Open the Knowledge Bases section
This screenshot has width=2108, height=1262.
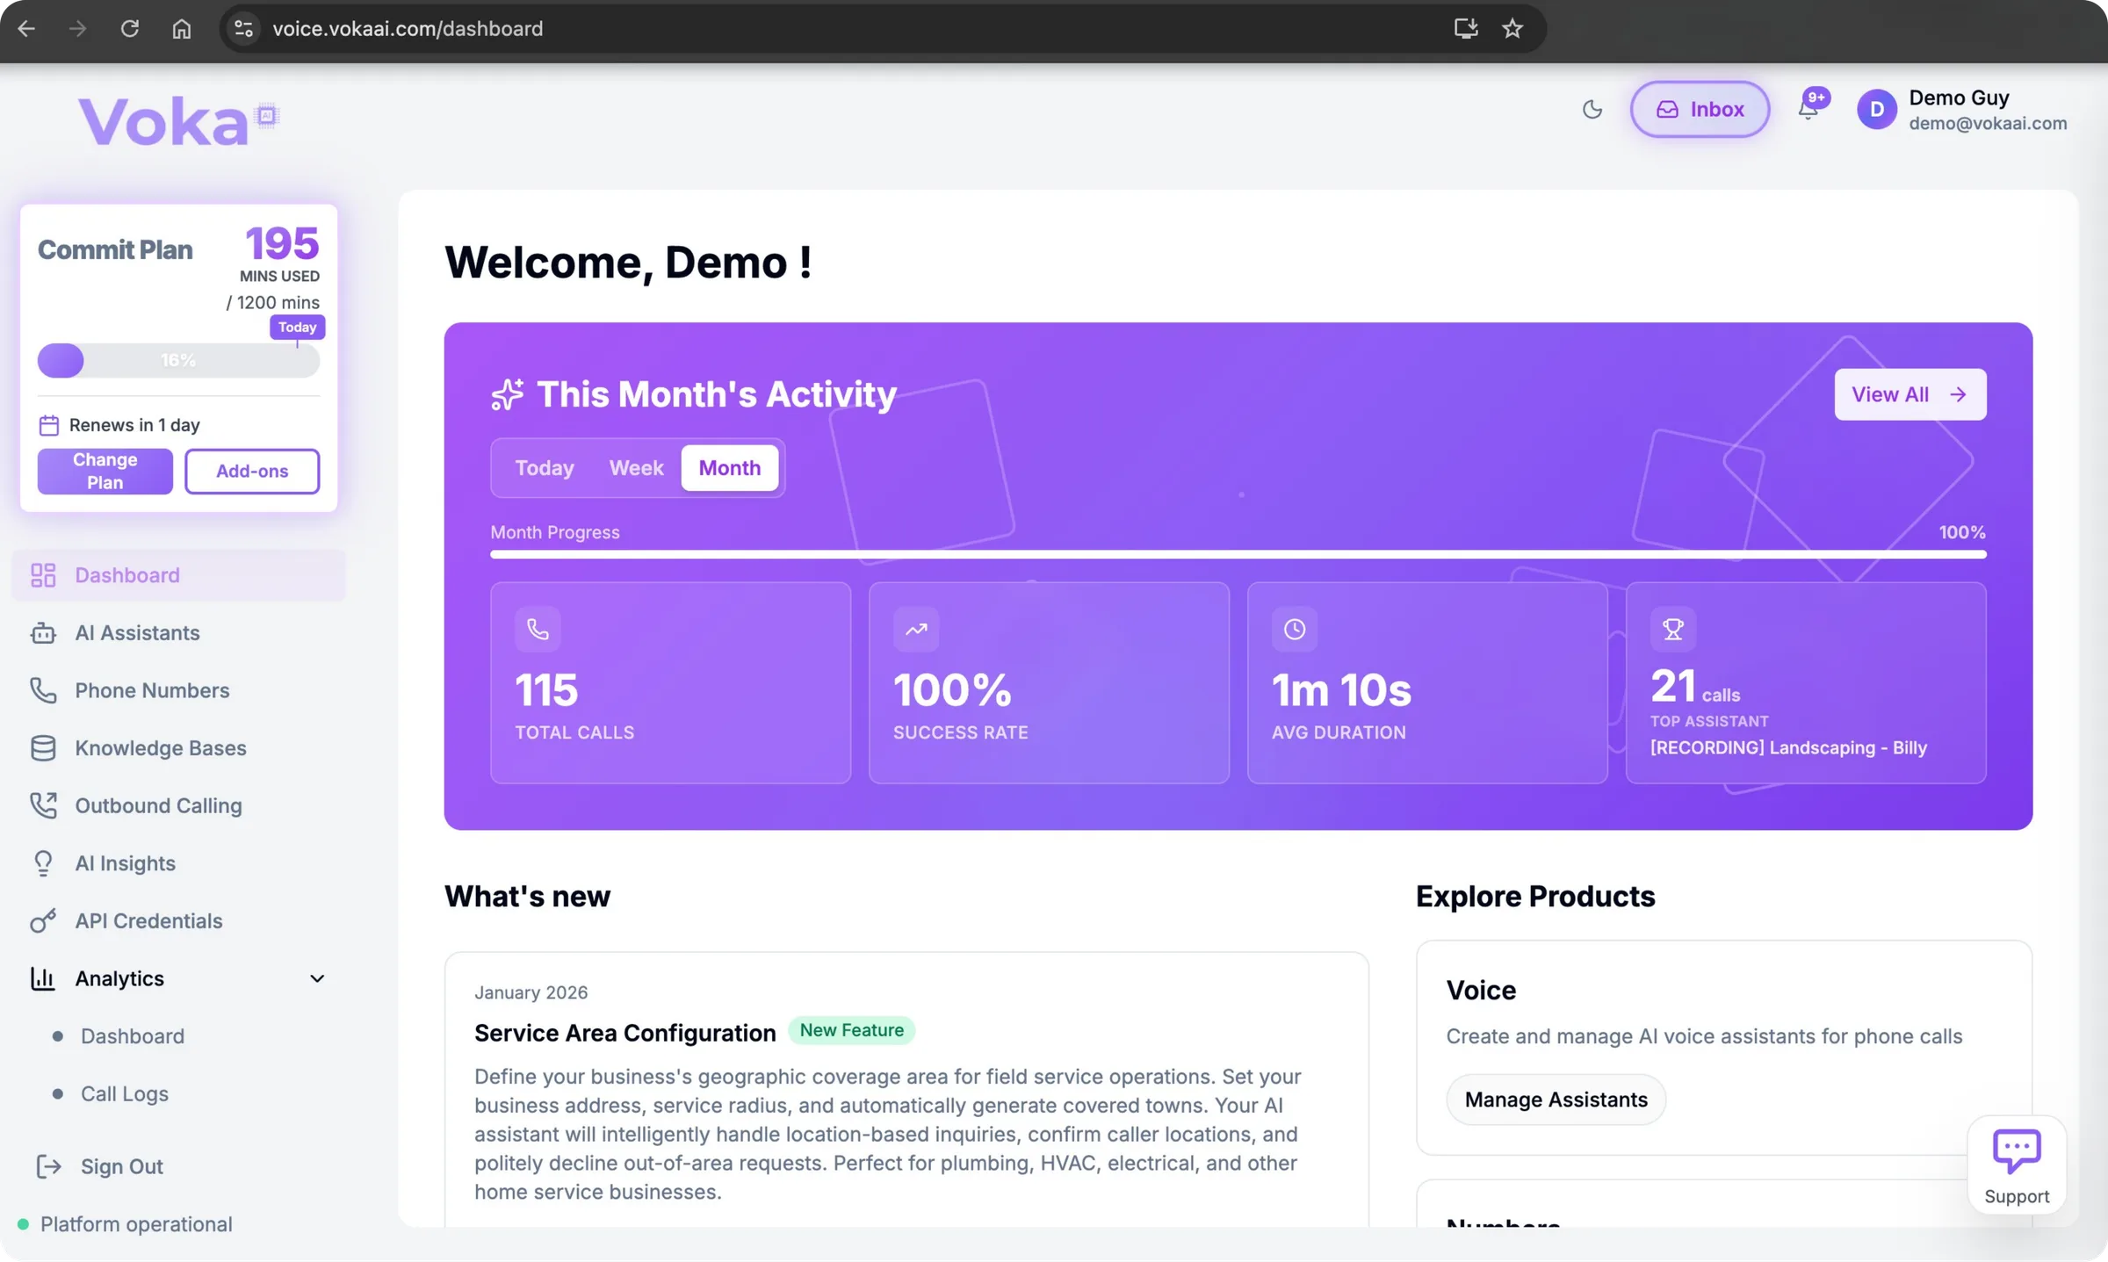click(x=160, y=748)
